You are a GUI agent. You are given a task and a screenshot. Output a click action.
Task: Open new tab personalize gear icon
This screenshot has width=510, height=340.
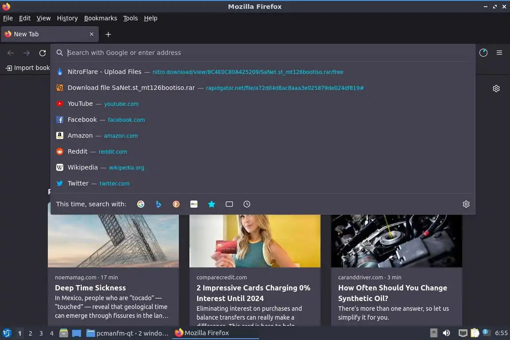pos(496,89)
